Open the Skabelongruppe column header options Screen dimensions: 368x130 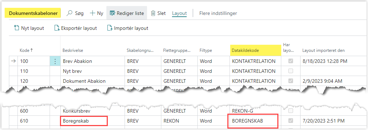tap(140, 50)
